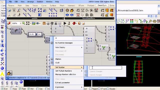Viewport: 160px width, 90px height.
Task: Click the Flatten arrow icon in context menu
Action: click(52, 59)
